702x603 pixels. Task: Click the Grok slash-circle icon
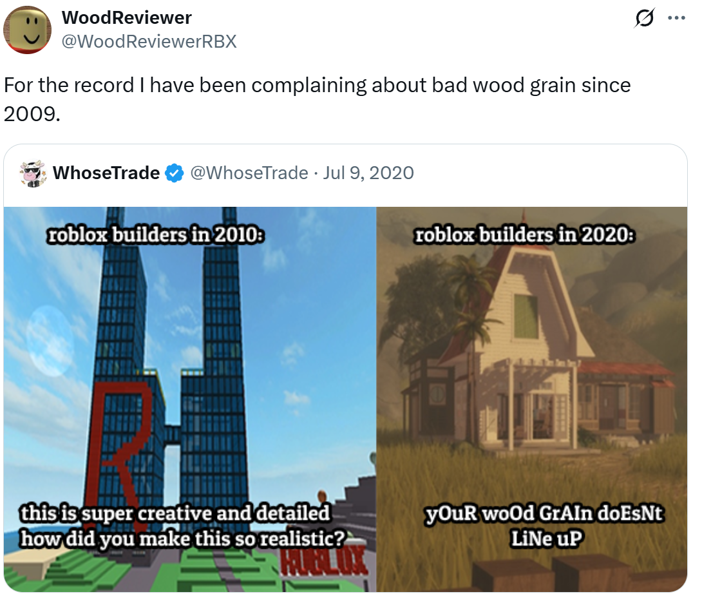point(645,19)
